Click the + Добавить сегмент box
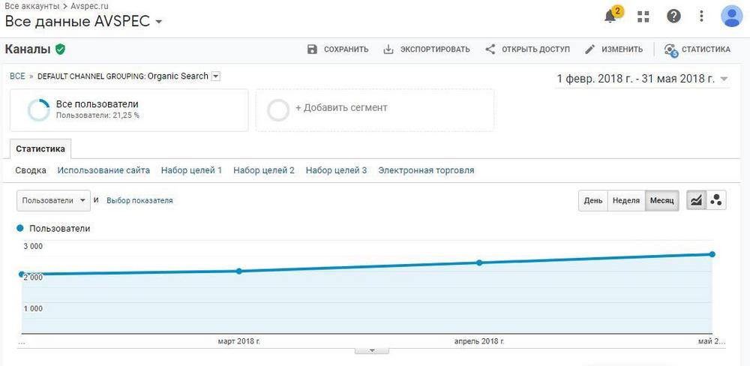 [x=374, y=110]
